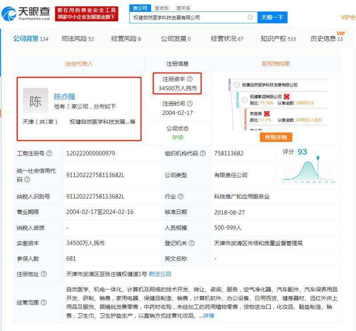Click the 纳税人识别号 value 91120222758113682L
Image resolution: width=356 pixels, height=331 pixels.
95,197
